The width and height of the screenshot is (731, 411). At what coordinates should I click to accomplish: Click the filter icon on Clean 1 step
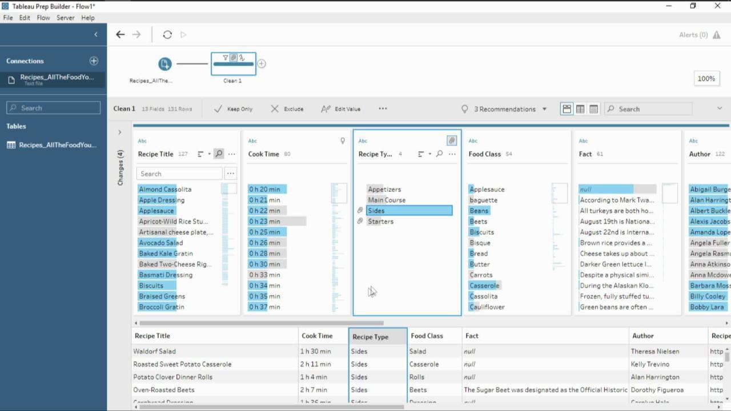(226, 58)
